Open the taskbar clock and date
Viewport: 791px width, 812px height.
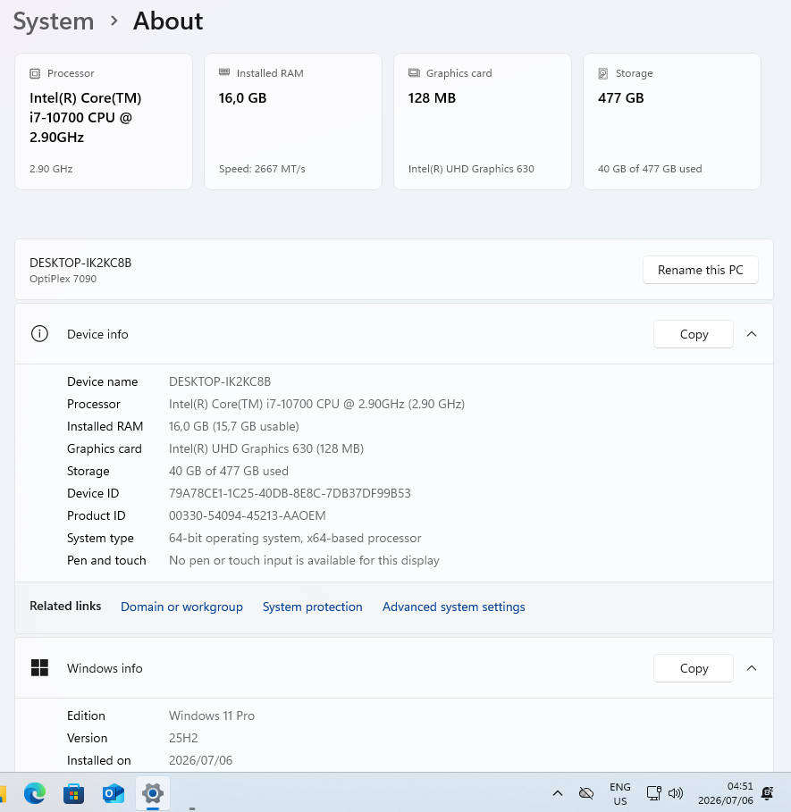725,793
